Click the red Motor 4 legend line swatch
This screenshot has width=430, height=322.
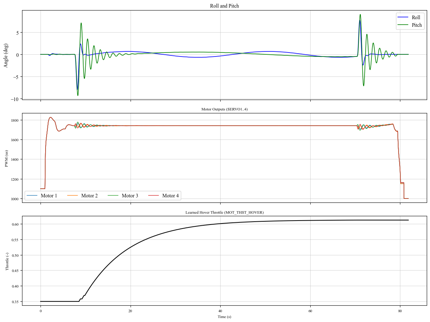tap(154, 196)
